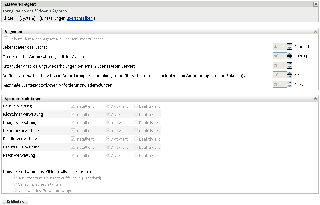Close the ZENworks-Agent window
The height and width of the screenshot is (205, 320).
coord(316,4)
